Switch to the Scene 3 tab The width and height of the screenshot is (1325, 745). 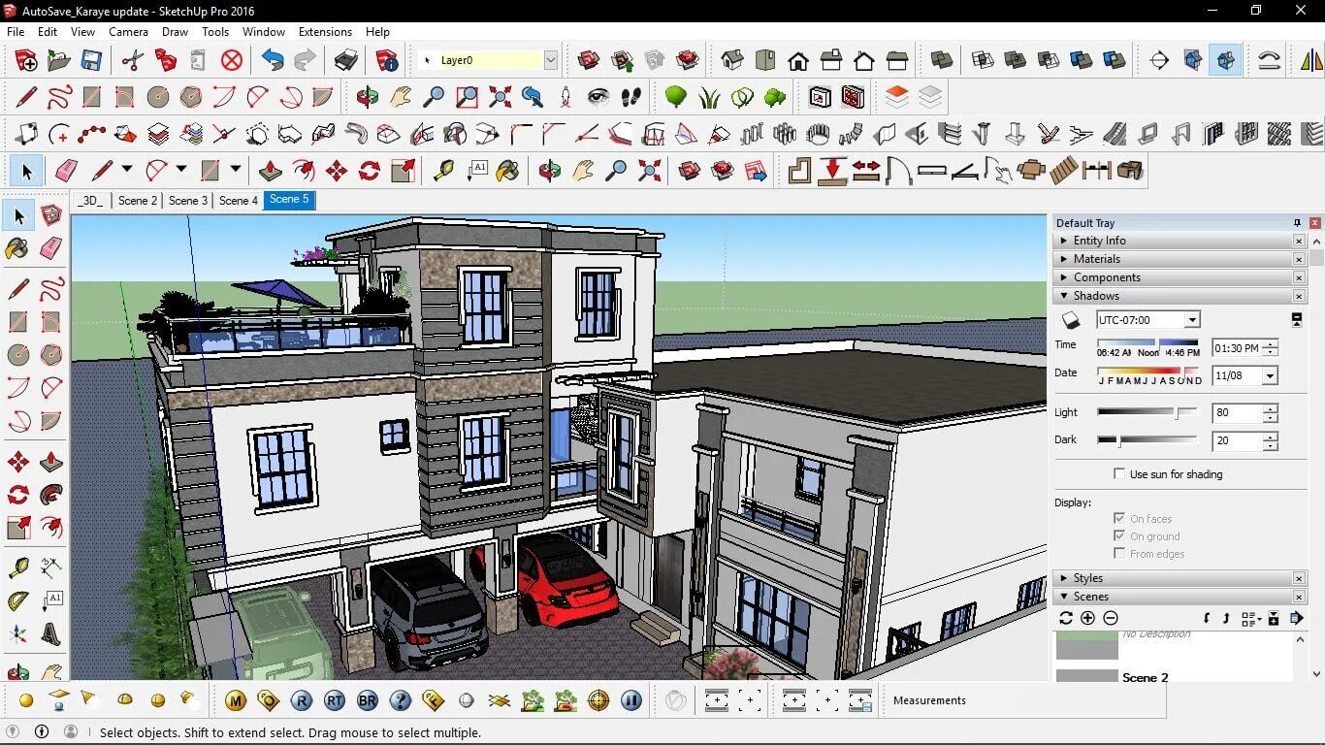pos(188,201)
